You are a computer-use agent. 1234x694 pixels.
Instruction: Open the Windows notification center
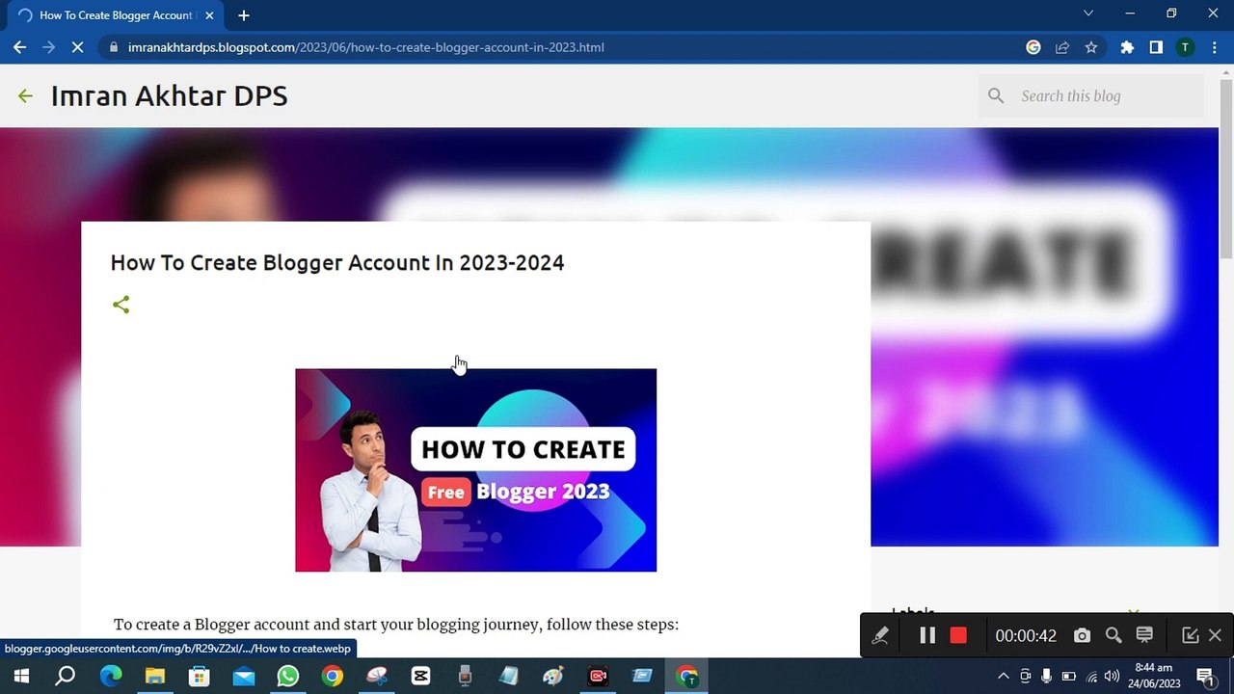pos(1205,676)
